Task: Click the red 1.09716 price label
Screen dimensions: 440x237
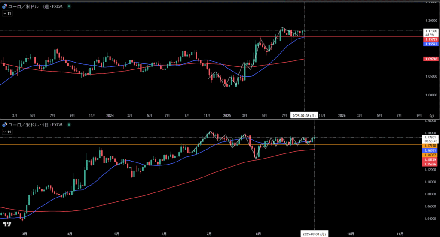Action: 431,59
